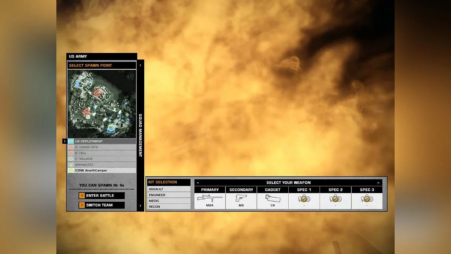
Task: Click the M9 weapon name label
Action: [x=241, y=205]
